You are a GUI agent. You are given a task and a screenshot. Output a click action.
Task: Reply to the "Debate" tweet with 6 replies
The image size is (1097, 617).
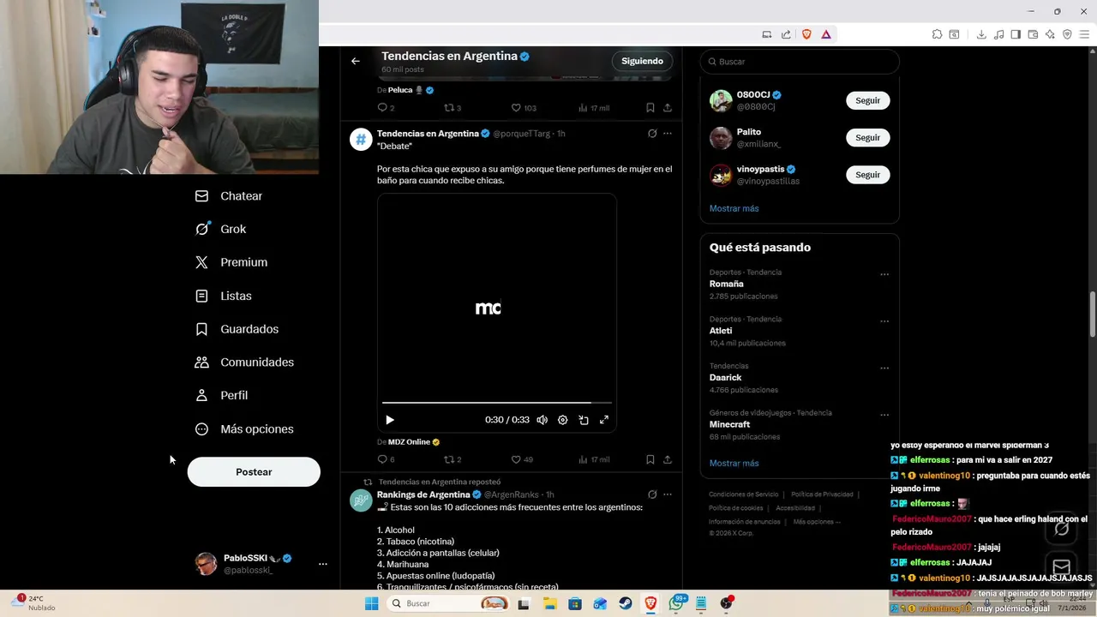386,459
